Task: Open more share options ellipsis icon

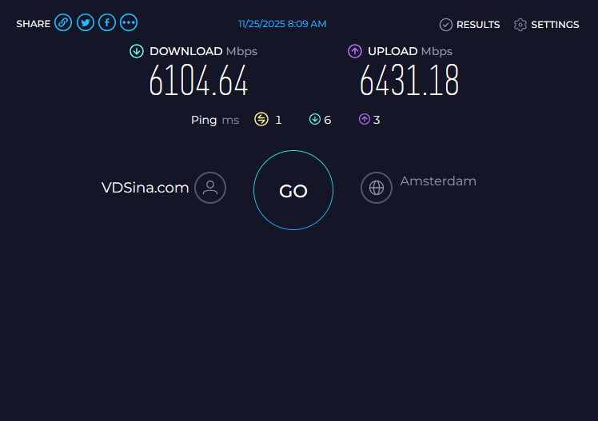Action: click(x=129, y=23)
